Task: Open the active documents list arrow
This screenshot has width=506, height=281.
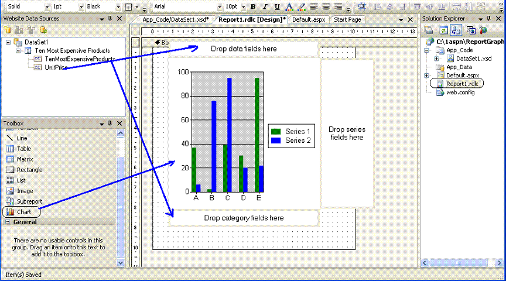Action: 401,20
